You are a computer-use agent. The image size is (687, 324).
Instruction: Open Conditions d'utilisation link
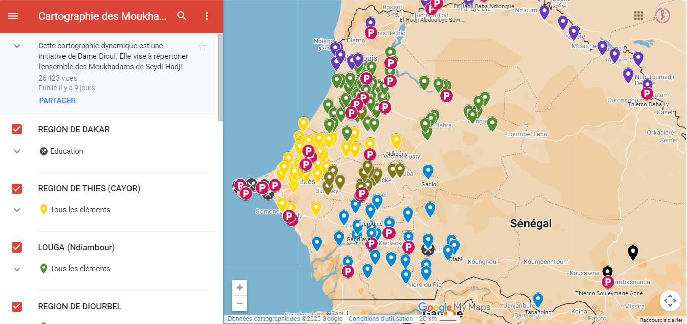point(380,319)
